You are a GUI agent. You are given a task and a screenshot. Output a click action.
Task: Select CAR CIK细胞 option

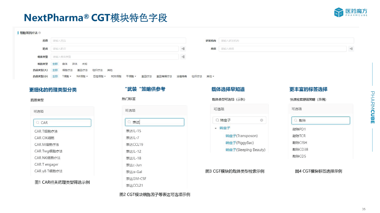coord(44,138)
